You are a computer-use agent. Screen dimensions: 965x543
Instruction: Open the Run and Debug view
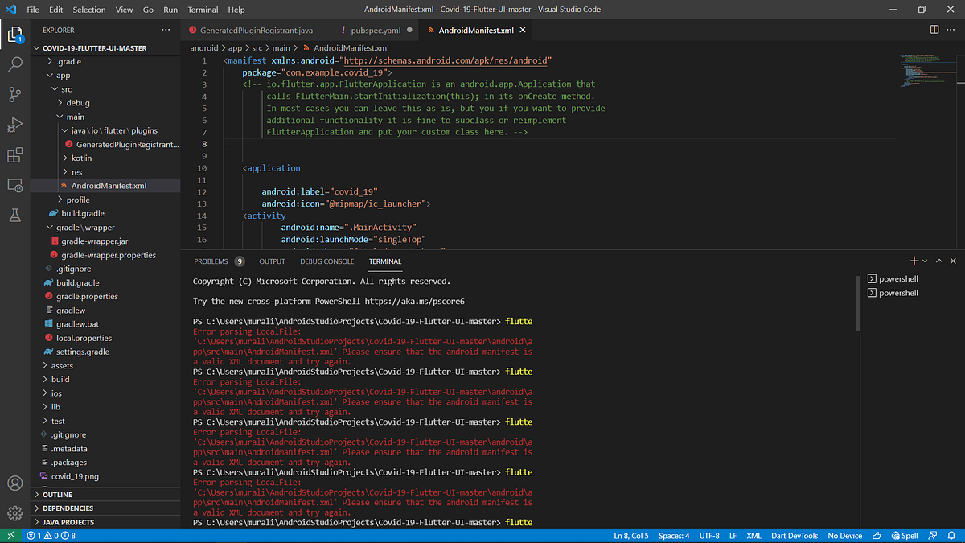point(14,125)
